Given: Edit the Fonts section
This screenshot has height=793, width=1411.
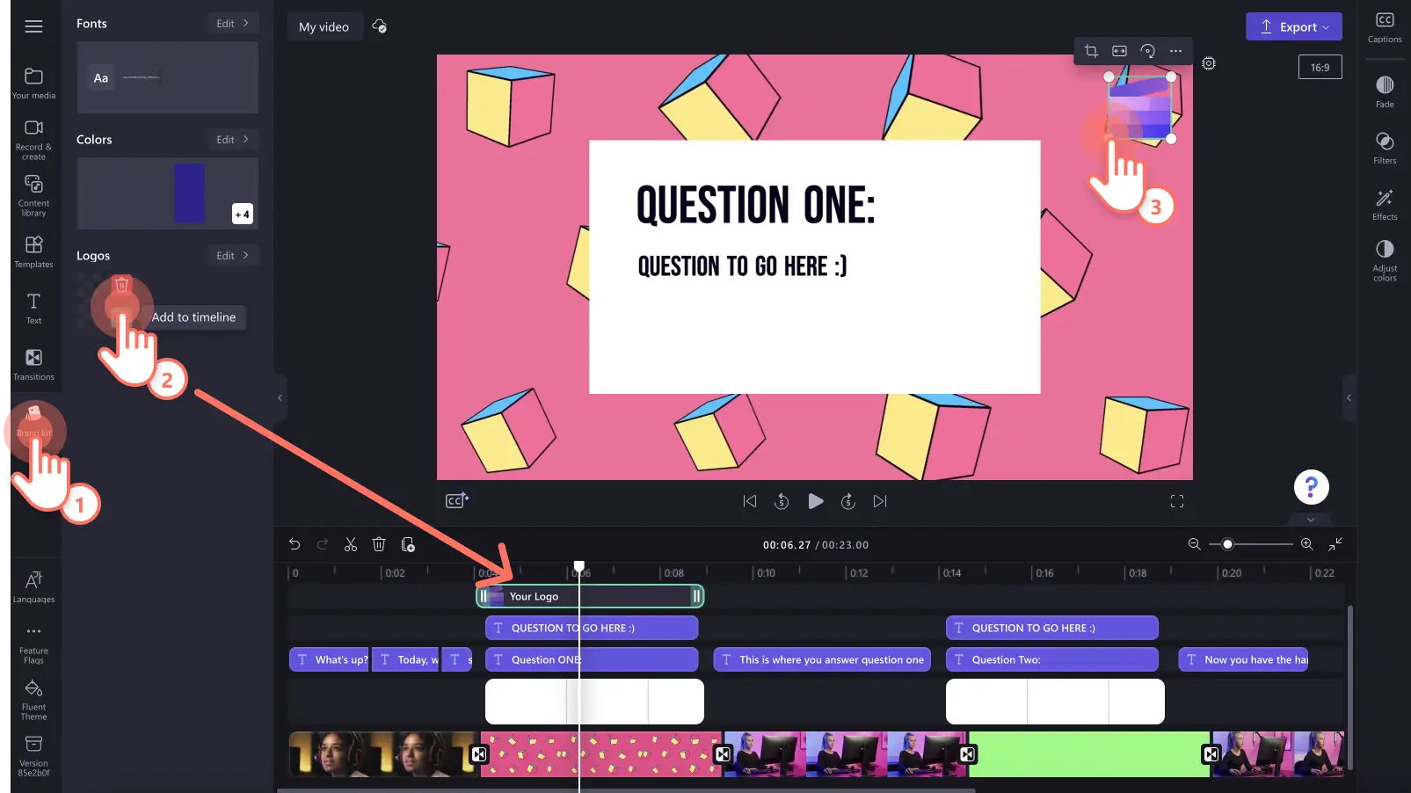Looking at the screenshot, I should pyautogui.click(x=232, y=24).
